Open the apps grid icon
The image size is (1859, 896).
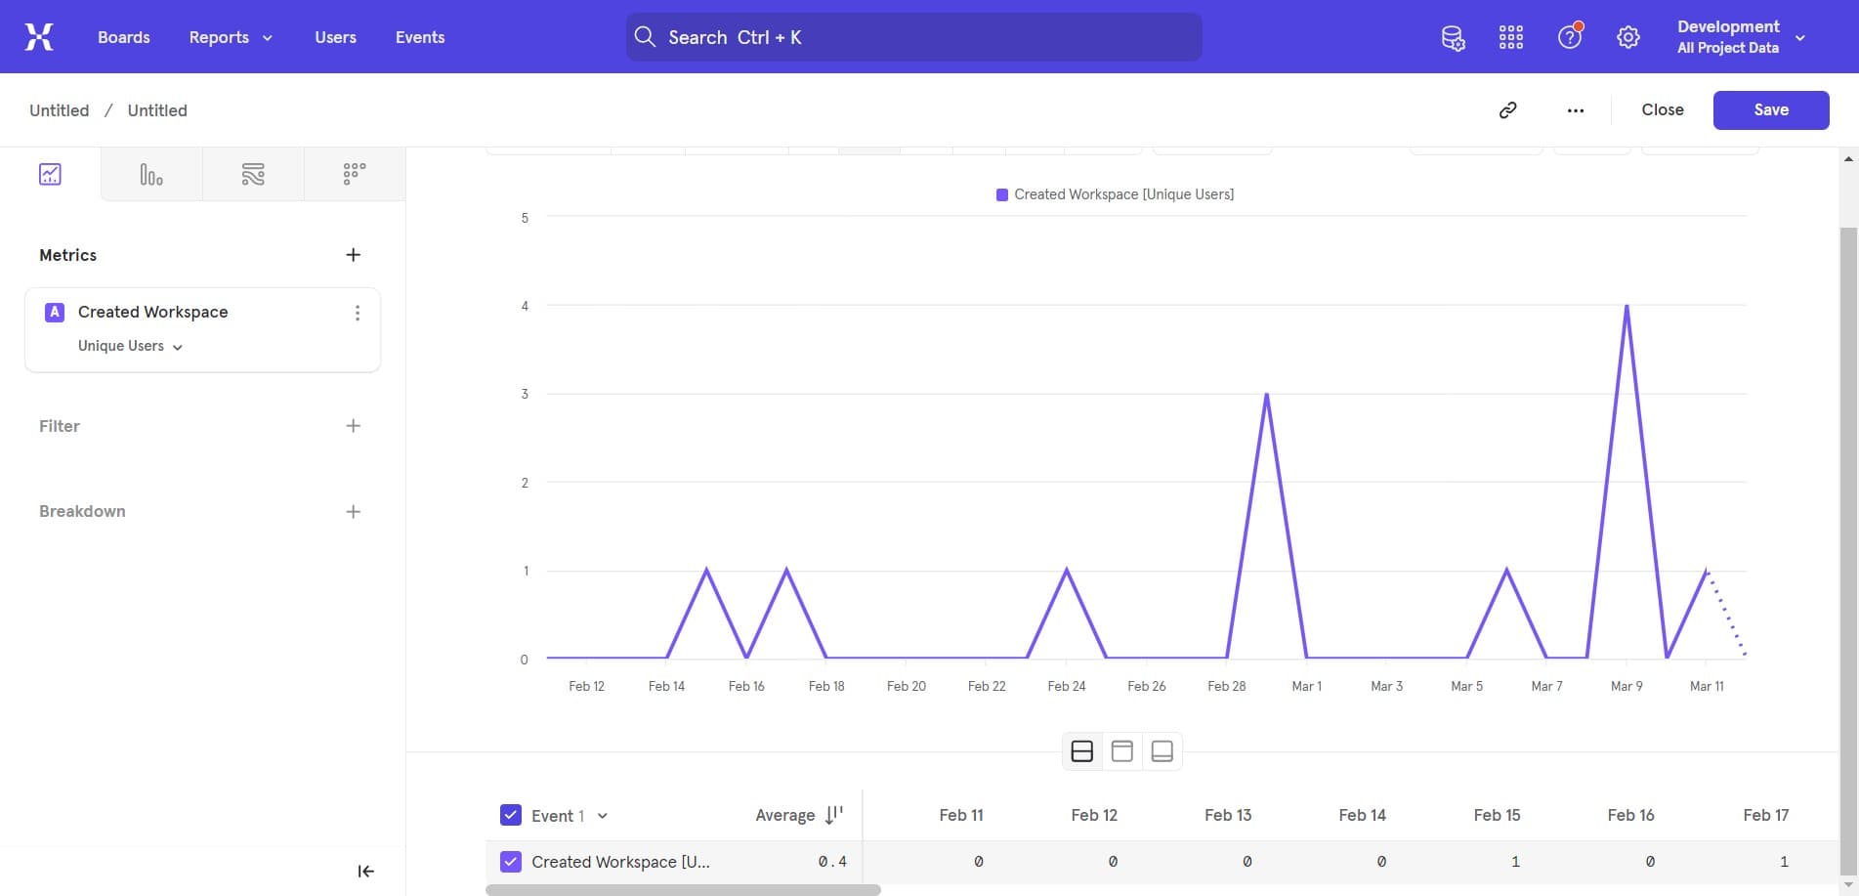tap(1510, 37)
